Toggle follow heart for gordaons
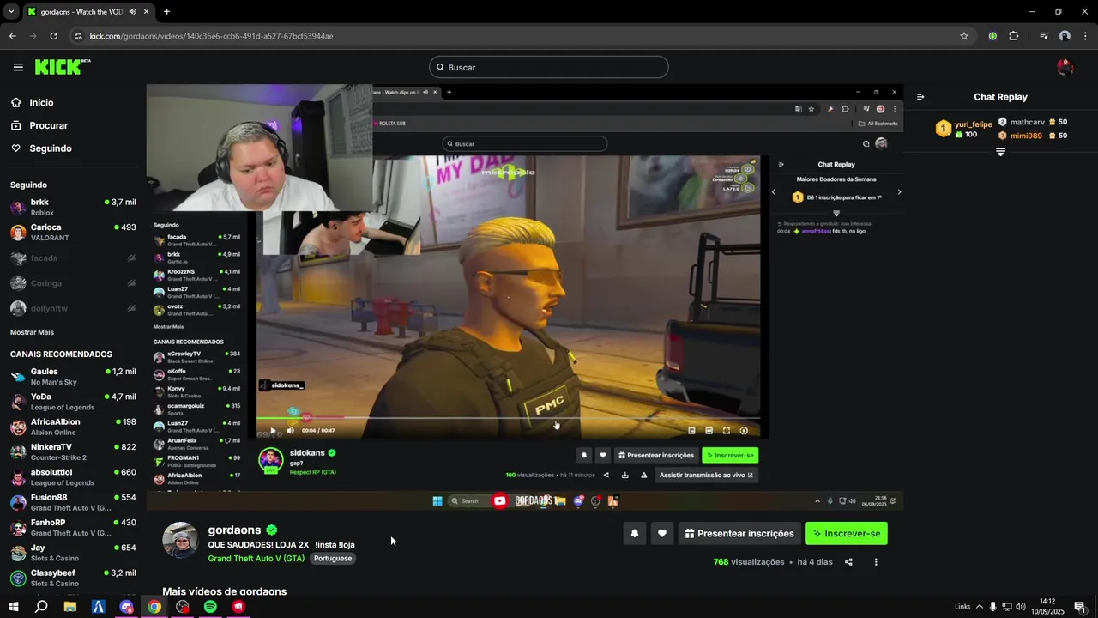This screenshot has width=1098, height=618. point(661,534)
